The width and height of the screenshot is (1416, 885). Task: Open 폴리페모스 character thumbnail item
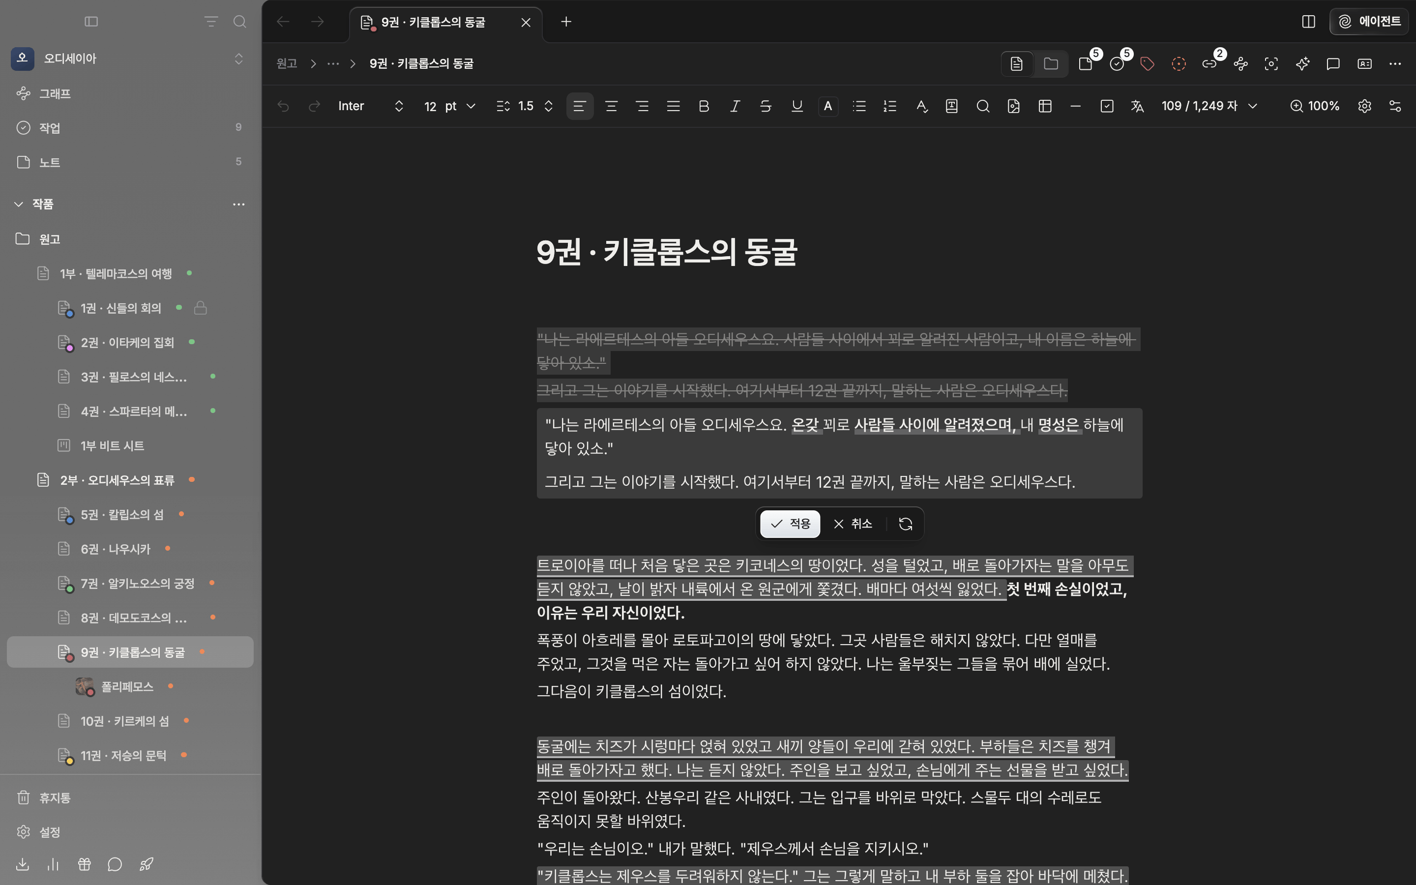130,686
